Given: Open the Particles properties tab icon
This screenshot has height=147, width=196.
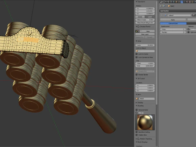Looking at the screenshot, I should (x=192, y=2).
